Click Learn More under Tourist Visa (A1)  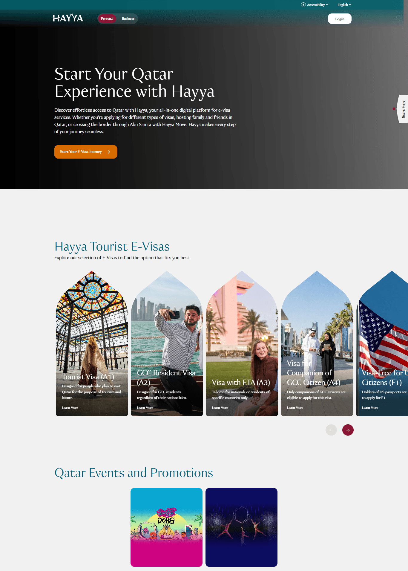click(70, 408)
